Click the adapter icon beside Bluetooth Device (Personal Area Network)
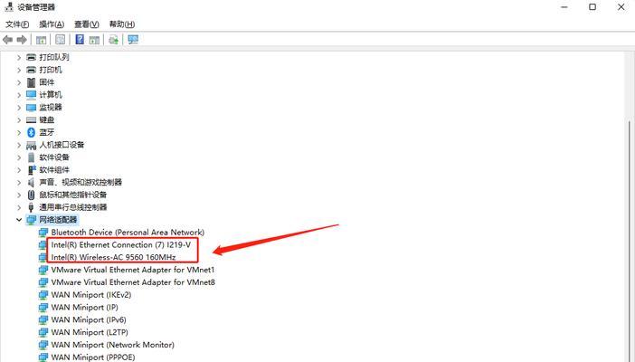The image size is (635, 362). (43, 233)
